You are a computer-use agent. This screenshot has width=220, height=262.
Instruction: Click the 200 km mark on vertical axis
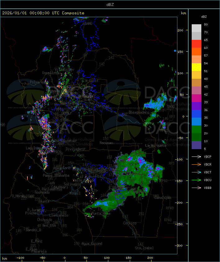point(180,30)
